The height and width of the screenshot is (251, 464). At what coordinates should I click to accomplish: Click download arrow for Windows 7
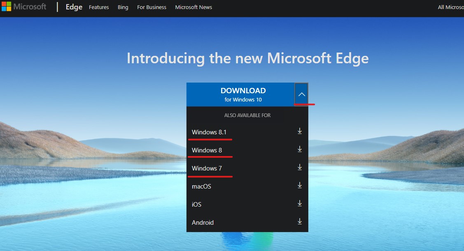(300, 167)
